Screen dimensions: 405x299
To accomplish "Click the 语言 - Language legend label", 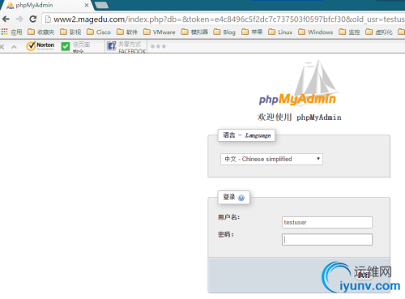I will 246,135.
